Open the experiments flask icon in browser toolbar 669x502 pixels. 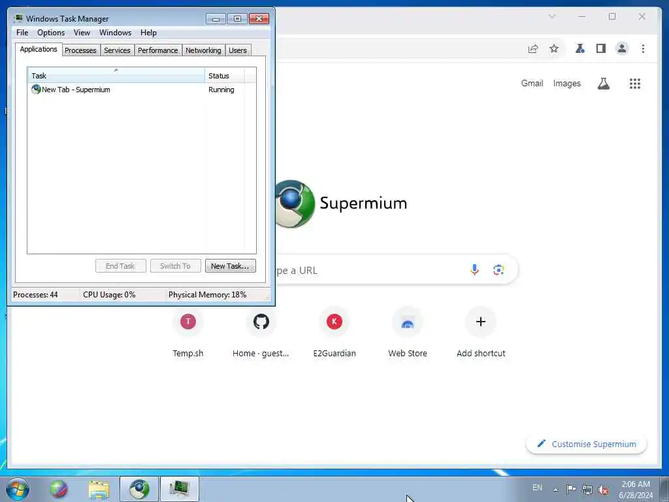tap(580, 48)
